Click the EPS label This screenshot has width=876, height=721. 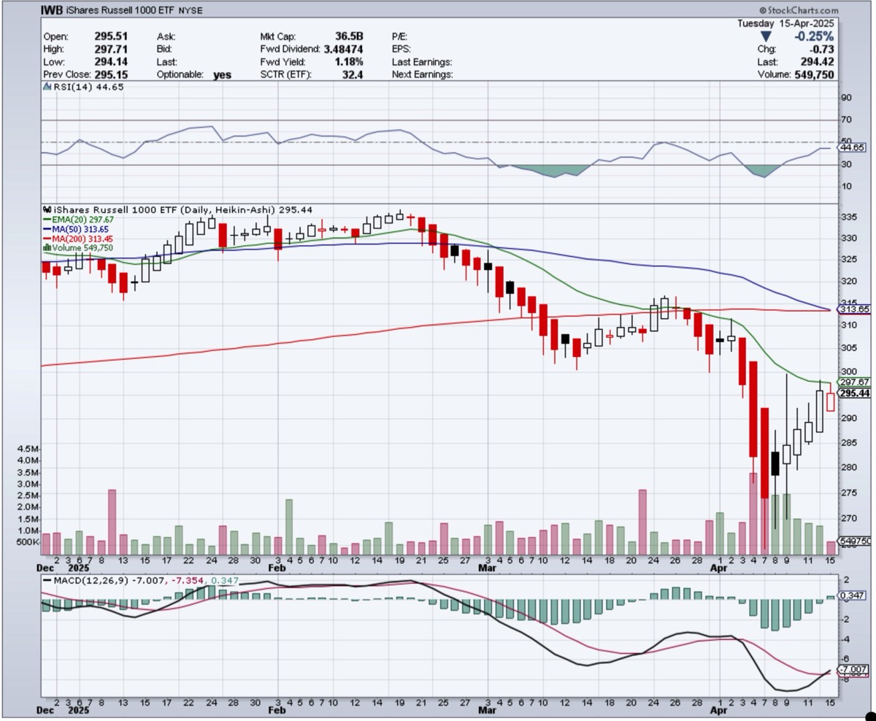coord(401,49)
